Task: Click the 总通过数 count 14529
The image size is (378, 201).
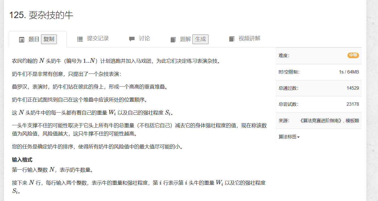Action: click(x=353, y=88)
